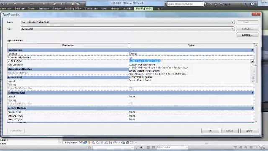268x151 pixels.
Task: Click Border 2 Type value 'None'
Action: pos(191,119)
